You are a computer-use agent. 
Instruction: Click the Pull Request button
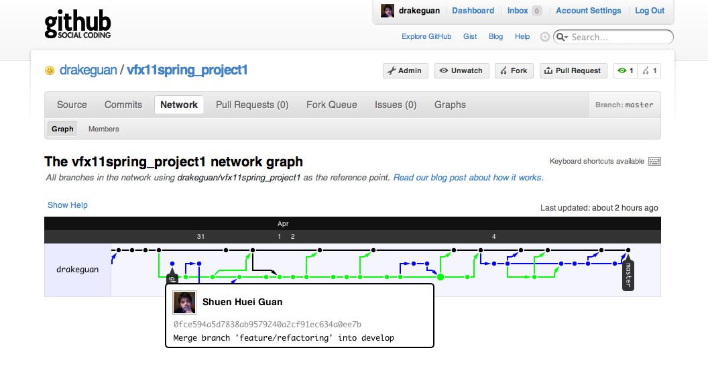click(573, 70)
